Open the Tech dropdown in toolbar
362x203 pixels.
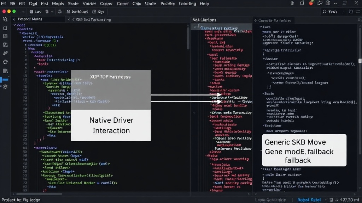point(333,12)
